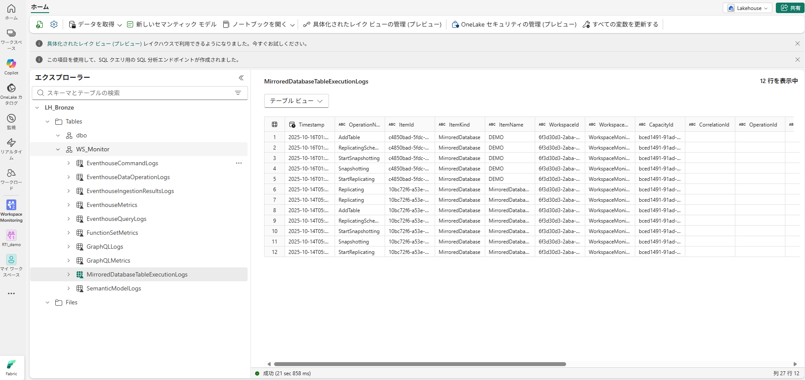Viewport: 805px width, 380px height.
Task: Dismiss the SQL analytics endpoint notification
Action: 798,60
